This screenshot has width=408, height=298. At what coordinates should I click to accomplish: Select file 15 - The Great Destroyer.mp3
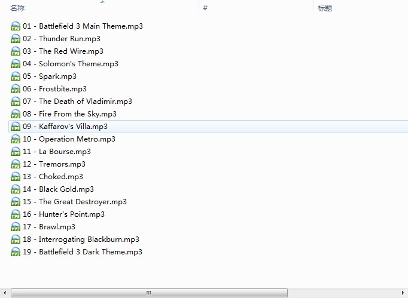coord(75,202)
